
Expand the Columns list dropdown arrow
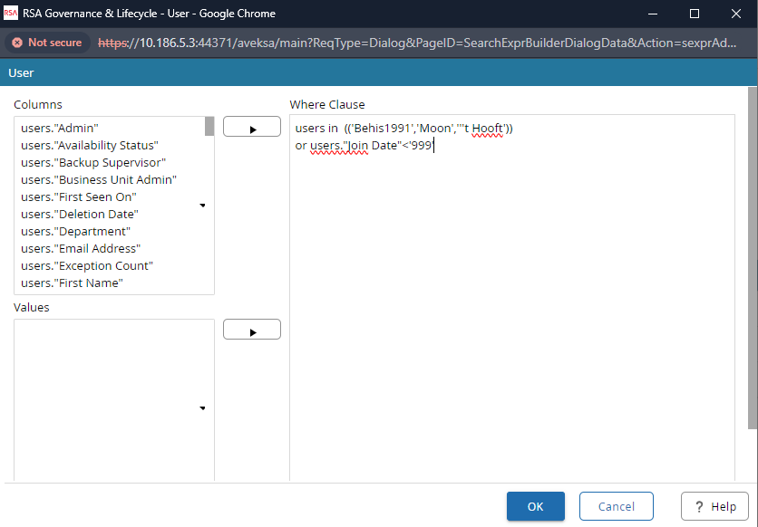[x=201, y=206]
